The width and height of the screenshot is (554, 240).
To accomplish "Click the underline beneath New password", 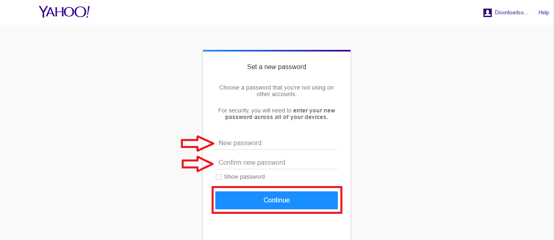I will pyautogui.click(x=276, y=149).
